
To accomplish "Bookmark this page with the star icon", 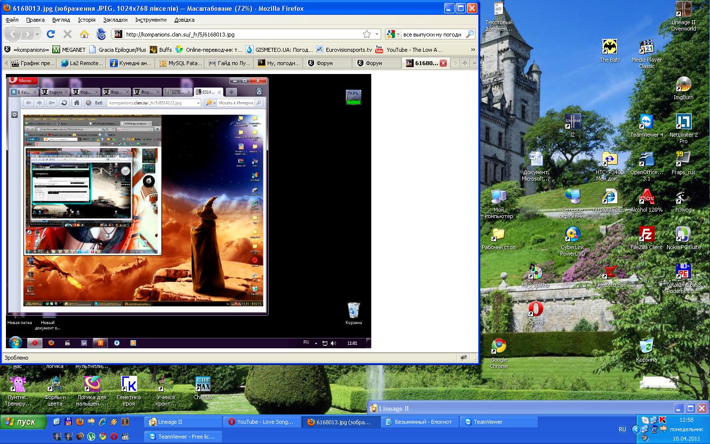I will [367, 34].
